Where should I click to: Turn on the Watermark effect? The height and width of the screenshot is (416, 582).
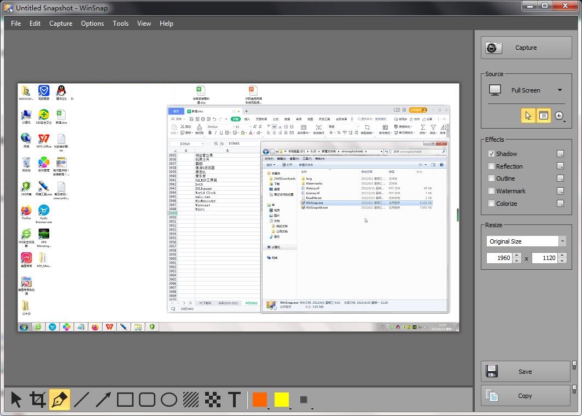(x=491, y=191)
